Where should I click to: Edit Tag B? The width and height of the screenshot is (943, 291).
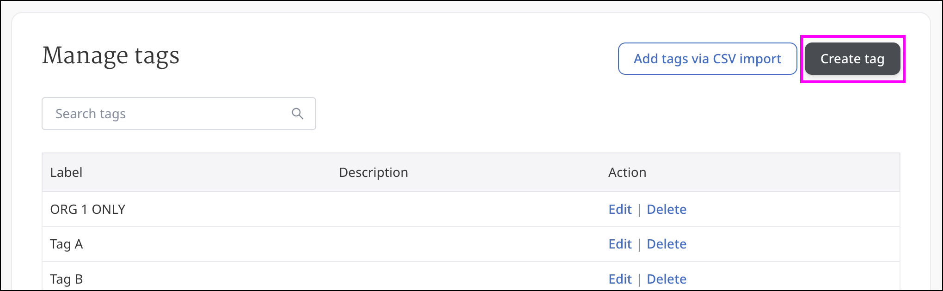(x=620, y=279)
